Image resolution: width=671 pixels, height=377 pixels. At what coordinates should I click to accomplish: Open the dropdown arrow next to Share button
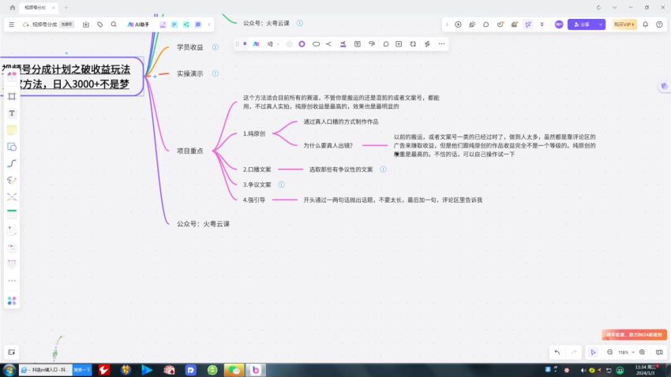599,24
